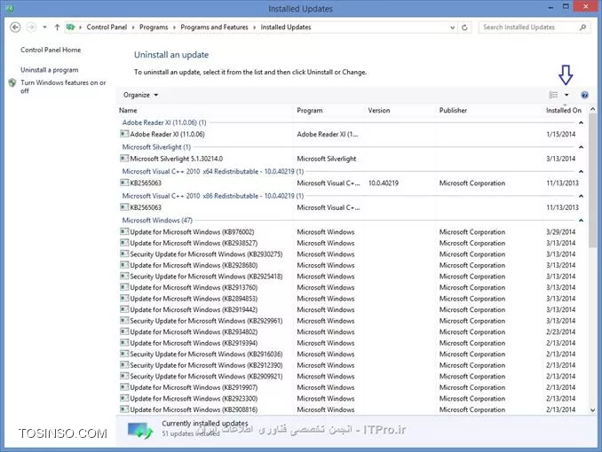Click the Forward navigation arrow
This screenshot has width=602, height=452.
coord(31,27)
